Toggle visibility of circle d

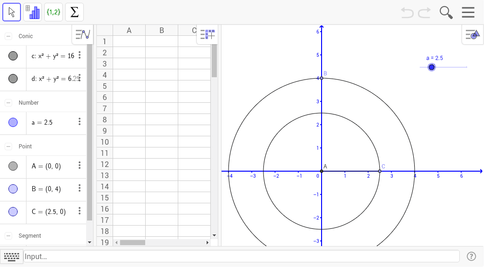pyautogui.click(x=13, y=79)
